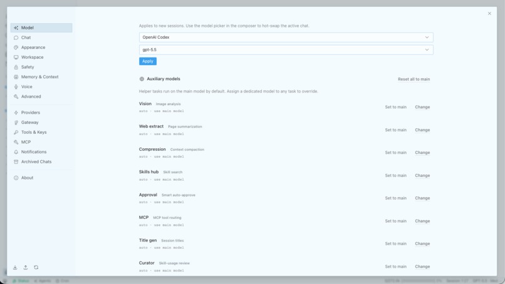Click the Gateway icon in sidebar
The image size is (505, 284).
[x=16, y=123]
